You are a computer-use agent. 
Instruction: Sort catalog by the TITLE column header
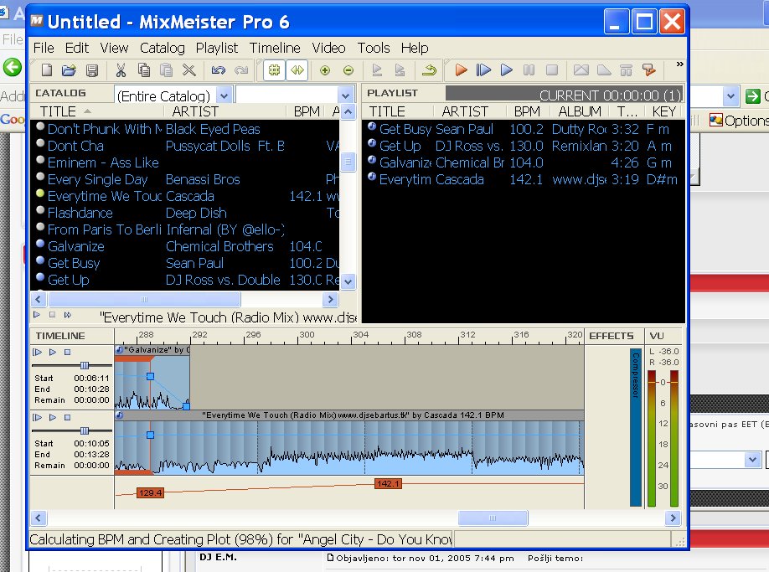point(58,111)
